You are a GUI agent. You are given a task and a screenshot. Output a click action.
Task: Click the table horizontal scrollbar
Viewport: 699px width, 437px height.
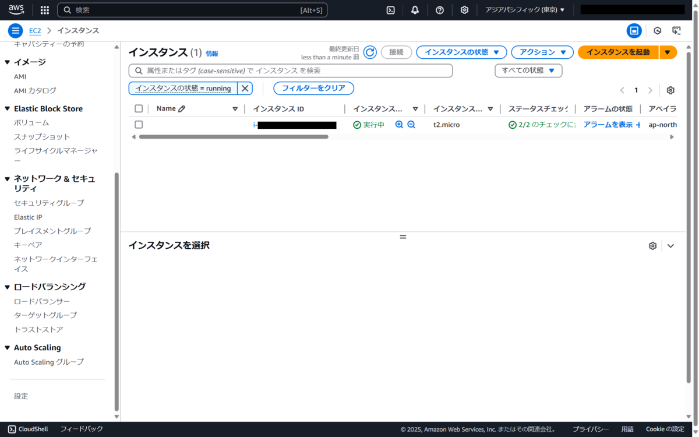[234, 137]
